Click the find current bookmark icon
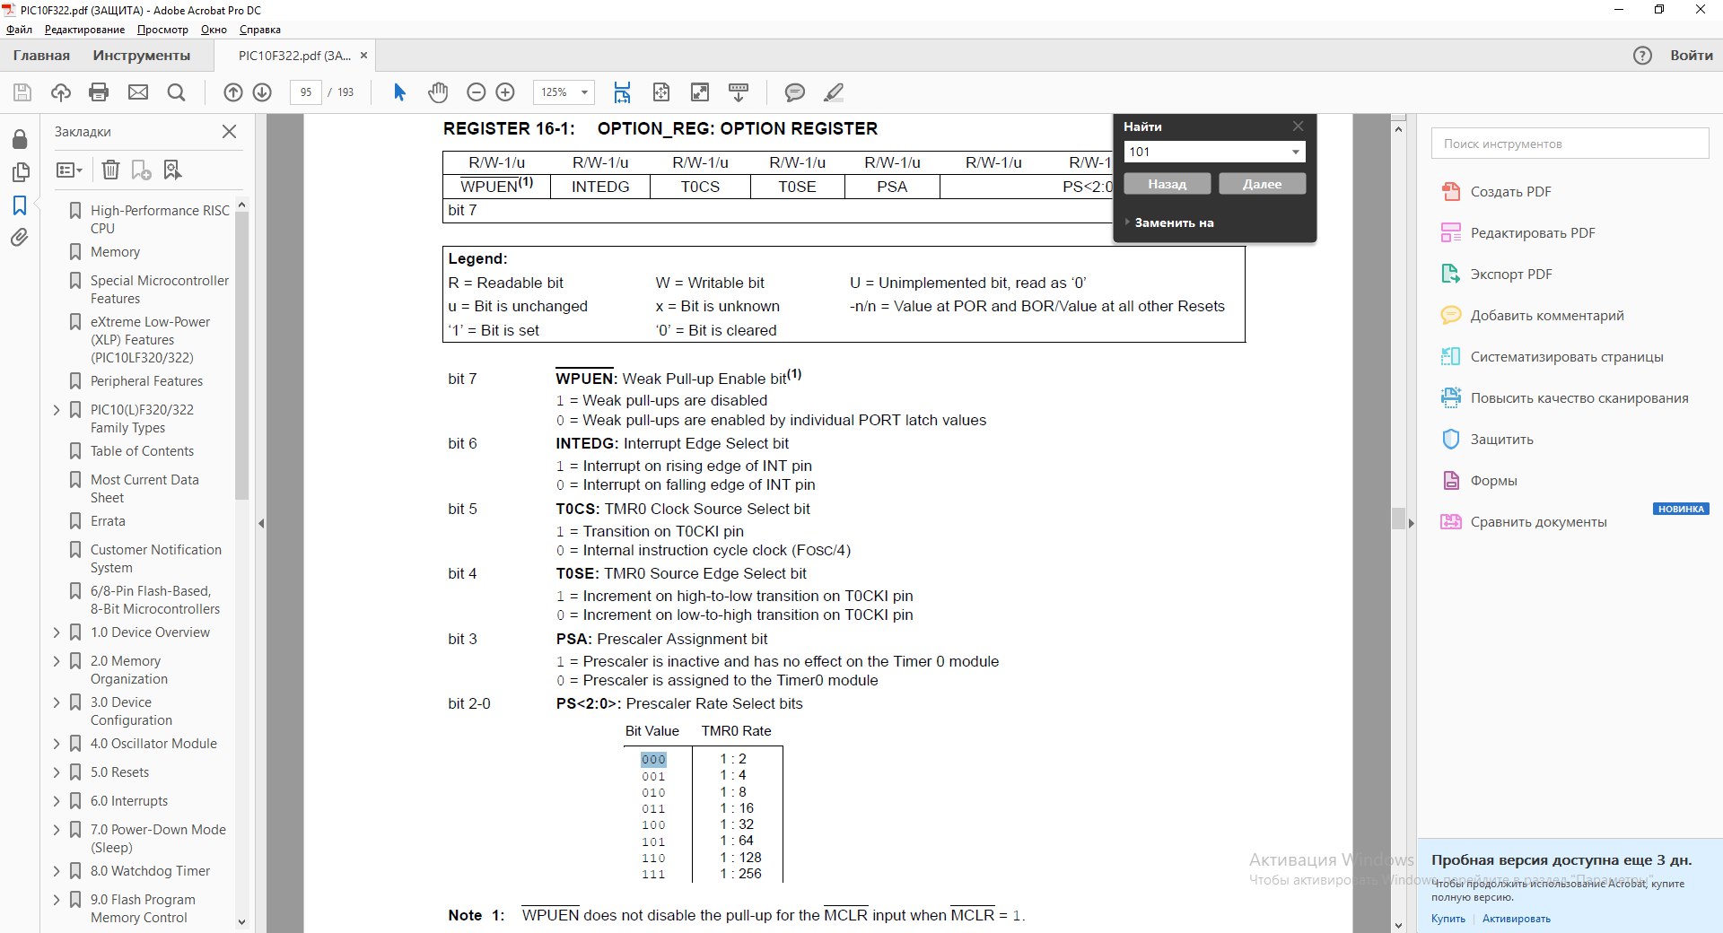 pos(172,170)
